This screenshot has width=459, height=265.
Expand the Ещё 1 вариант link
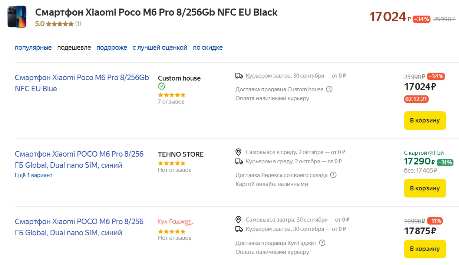pyautogui.click(x=33, y=175)
